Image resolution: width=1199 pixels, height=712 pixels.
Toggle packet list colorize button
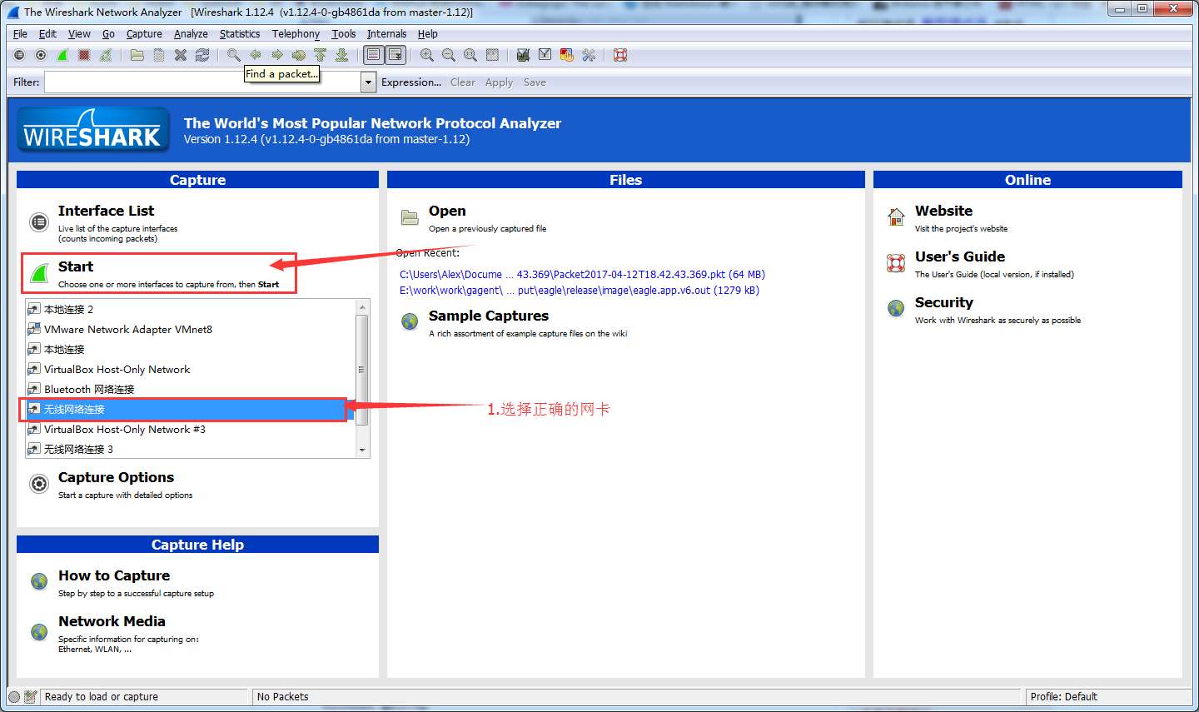tap(374, 55)
